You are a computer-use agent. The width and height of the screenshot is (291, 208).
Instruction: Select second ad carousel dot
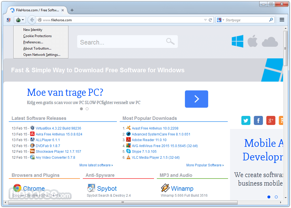pos(87,109)
